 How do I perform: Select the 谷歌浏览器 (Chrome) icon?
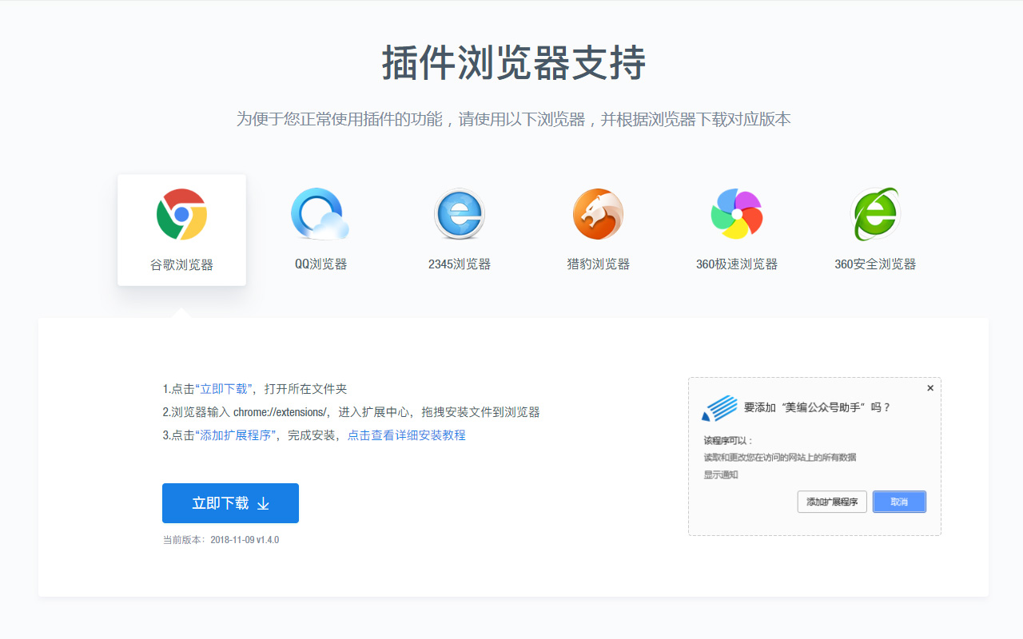[x=181, y=213]
